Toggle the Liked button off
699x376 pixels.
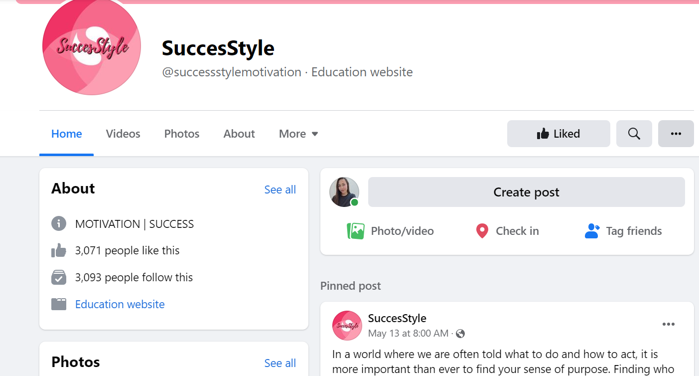tap(558, 134)
